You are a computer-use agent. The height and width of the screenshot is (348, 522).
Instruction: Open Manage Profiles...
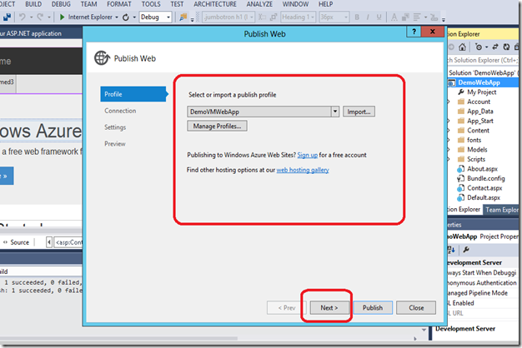(x=217, y=126)
